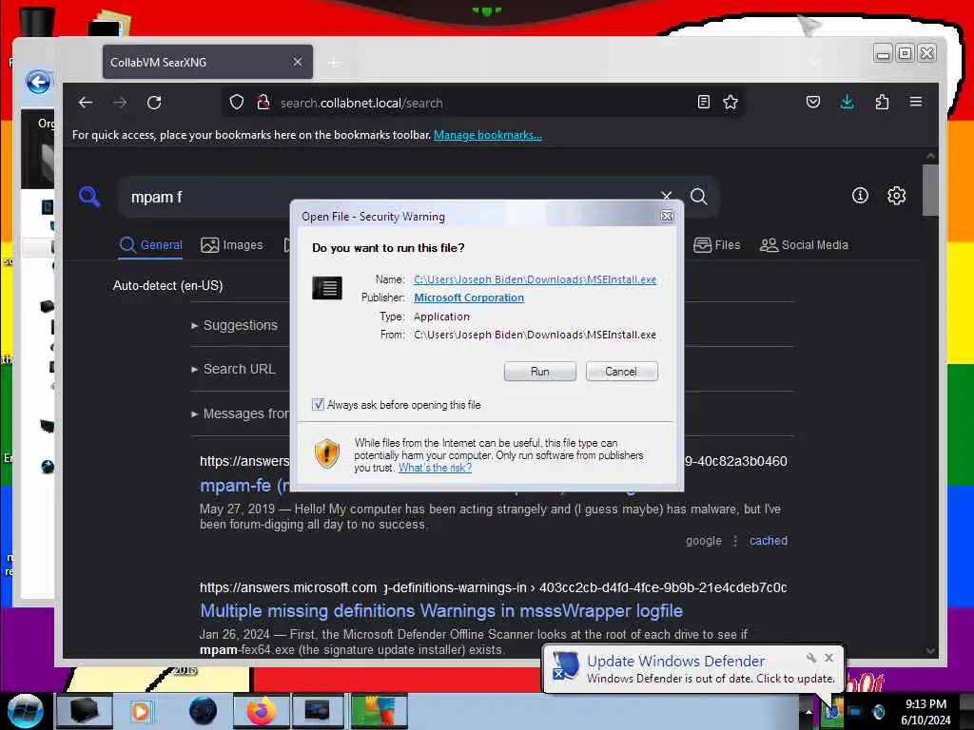The height and width of the screenshot is (730, 974).
Task: Click the taskbar clock showing 9:13 PM
Action: 925,711
